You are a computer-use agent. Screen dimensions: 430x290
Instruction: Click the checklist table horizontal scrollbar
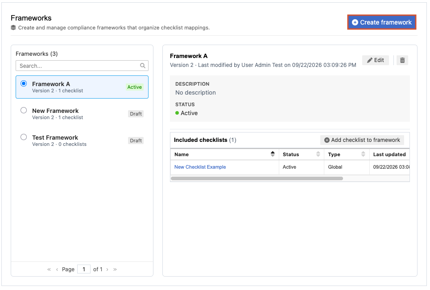pyautogui.click(x=256, y=178)
